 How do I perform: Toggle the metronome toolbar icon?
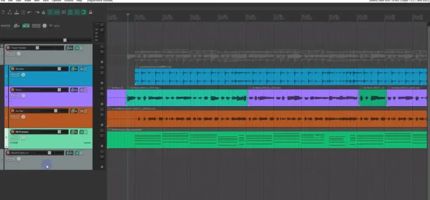click(x=43, y=12)
